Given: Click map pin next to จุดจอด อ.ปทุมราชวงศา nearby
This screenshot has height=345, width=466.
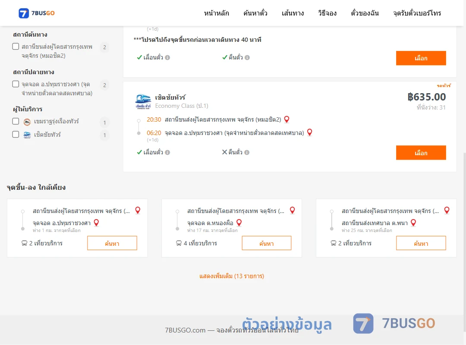Looking at the screenshot, I should (x=96, y=223).
